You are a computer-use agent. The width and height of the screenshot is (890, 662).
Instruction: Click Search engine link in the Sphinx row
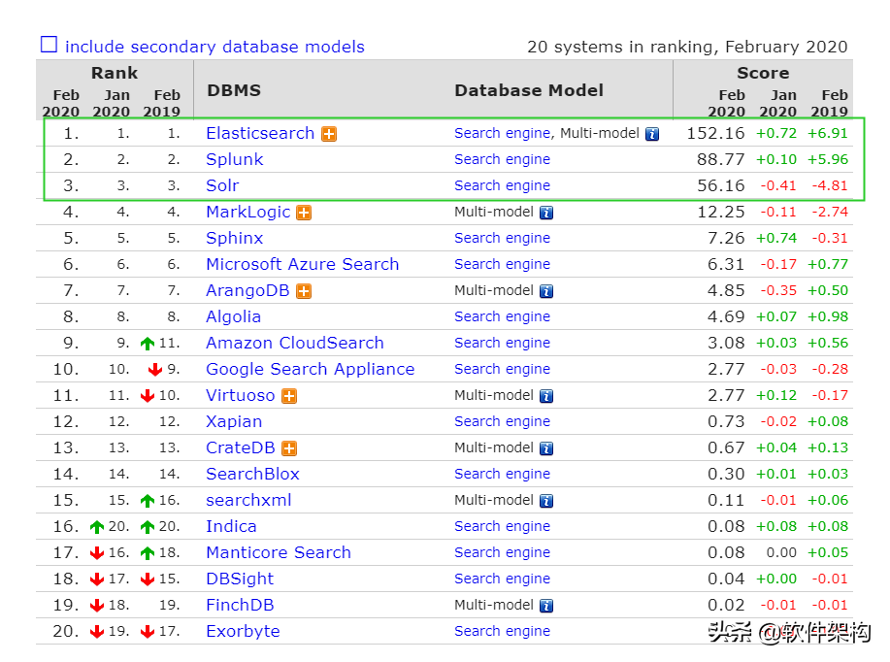(x=502, y=238)
